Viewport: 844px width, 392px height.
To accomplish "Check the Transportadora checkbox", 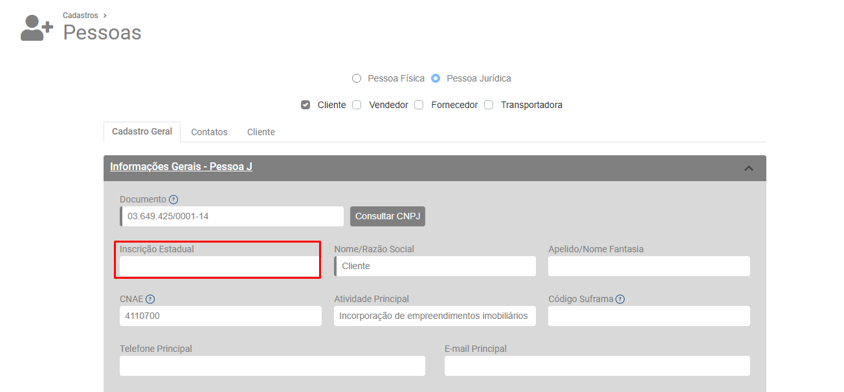I will point(489,105).
